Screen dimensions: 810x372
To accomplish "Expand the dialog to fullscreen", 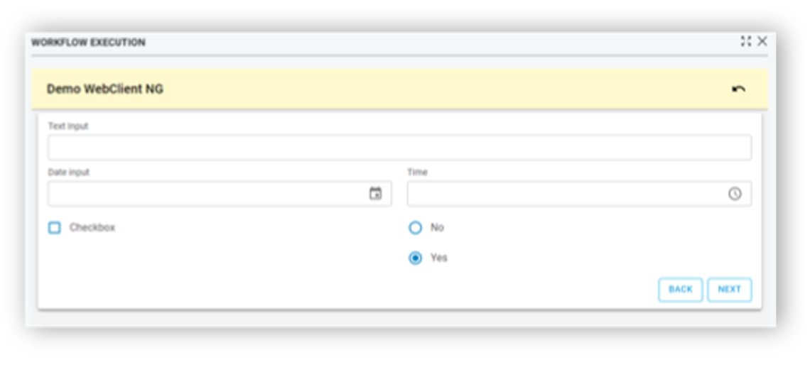I will tap(745, 41).
